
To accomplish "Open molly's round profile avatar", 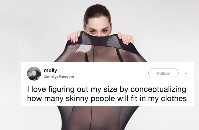I will [x=34, y=74].
